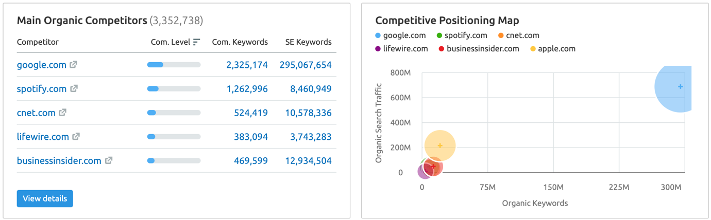This screenshot has width=711, height=220.
Task: Open the google.com competitor link
Action: click(41, 65)
